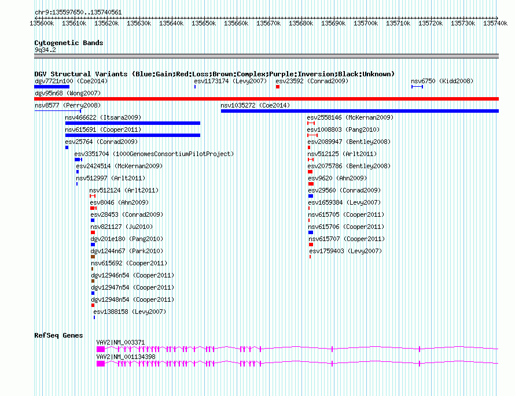Viewport: 515px width, 396px height.
Task: Click nsv615705 (Cooper2011) label
Action: [346, 214]
